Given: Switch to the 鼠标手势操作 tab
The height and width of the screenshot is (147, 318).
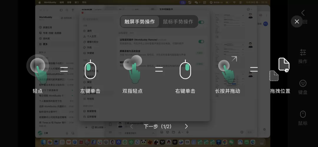Looking at the screenshot, I should pyautogui.click(x=178, y=22).
